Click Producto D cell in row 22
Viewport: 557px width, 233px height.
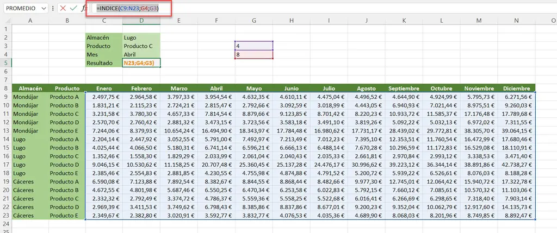coord(67,207)
